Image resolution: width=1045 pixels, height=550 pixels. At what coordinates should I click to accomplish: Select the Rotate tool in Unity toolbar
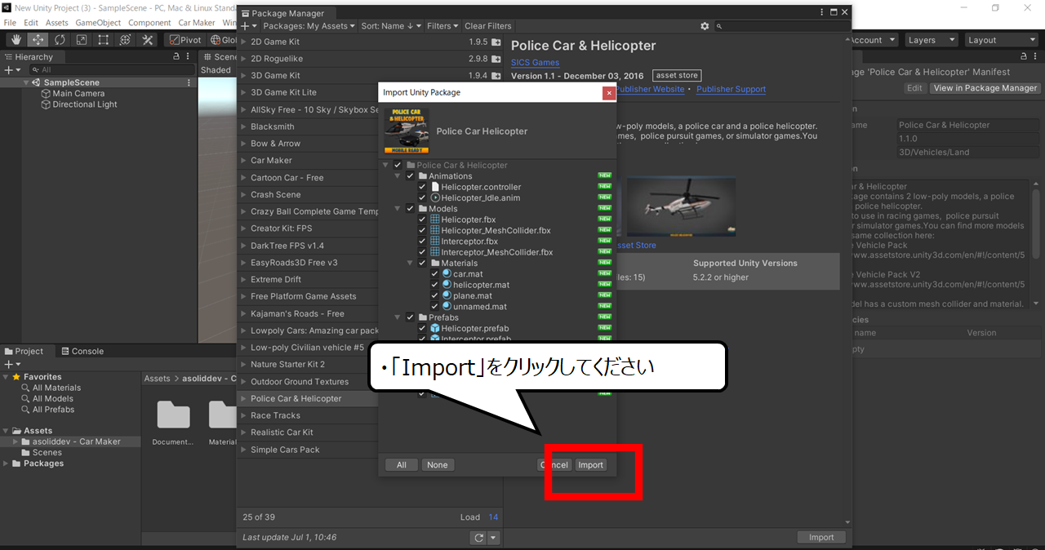tap(60, 40)
